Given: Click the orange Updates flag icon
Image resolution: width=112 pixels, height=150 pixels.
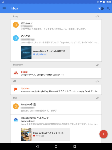Looking at the screenshot, I should (x=16, y=89).
